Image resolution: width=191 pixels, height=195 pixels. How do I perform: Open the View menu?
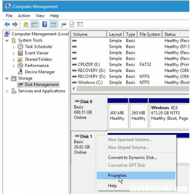coord(40,16)
